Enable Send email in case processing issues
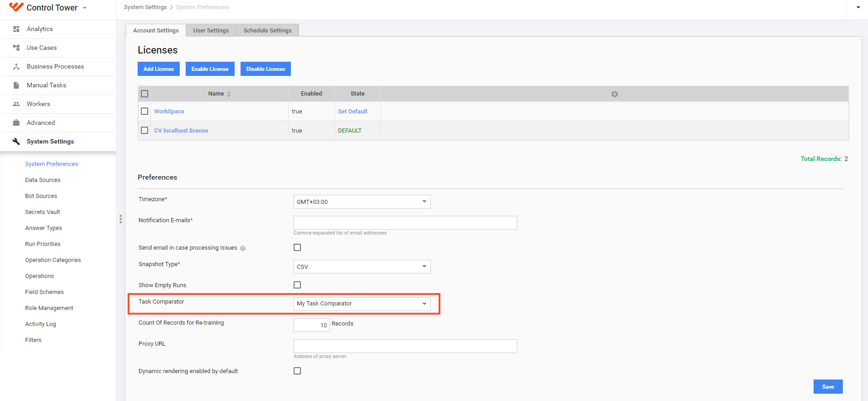Viewport: 868px width, 401px height. [x=297, y=247]
